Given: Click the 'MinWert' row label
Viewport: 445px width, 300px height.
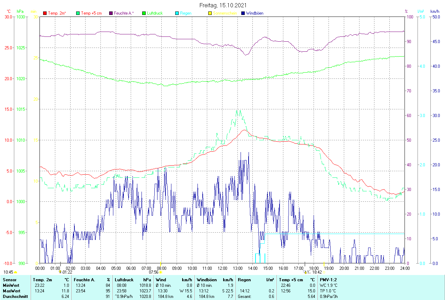Looking at the screenshot, I should 11,285.
